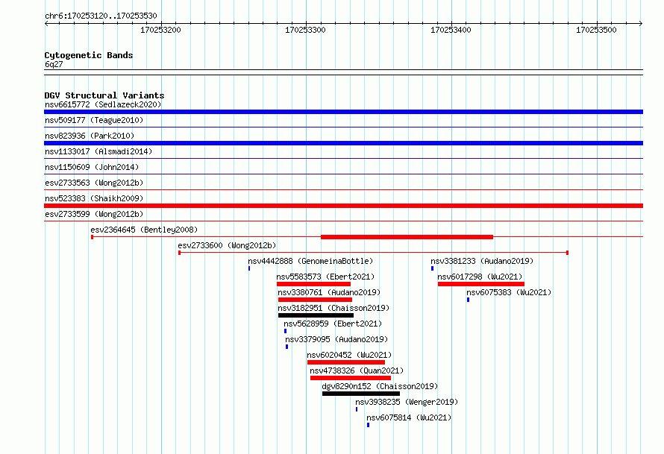Open esv2733599 (Wong2012b) variant label
The width and height of the screenshot is (664, 454).
[x=94, y=214]
